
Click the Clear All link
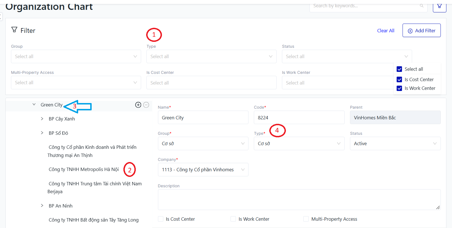click(x=386, y=31)
